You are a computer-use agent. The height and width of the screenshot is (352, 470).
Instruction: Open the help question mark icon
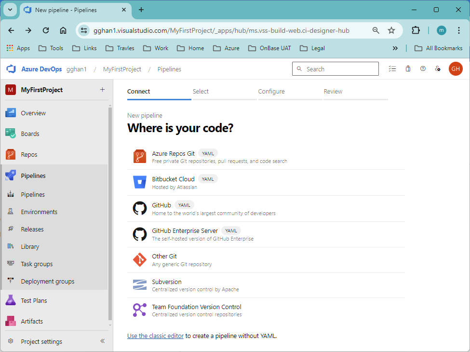click(x=423, y=69)
